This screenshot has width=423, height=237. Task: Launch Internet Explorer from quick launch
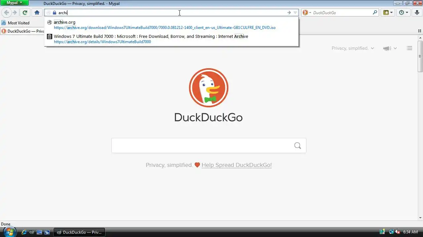click(24, 232)
